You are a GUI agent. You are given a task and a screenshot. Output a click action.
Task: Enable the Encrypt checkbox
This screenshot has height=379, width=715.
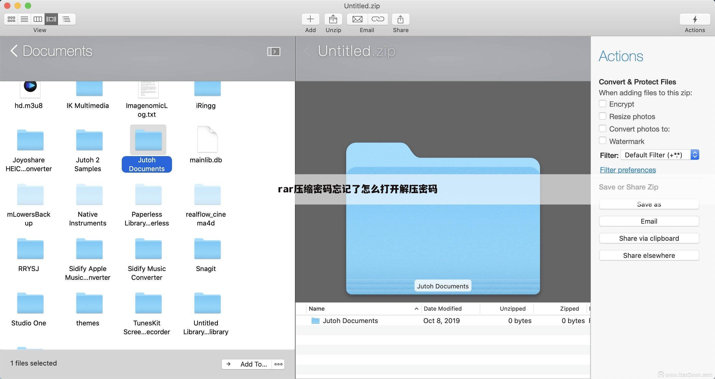pos(602,104)
